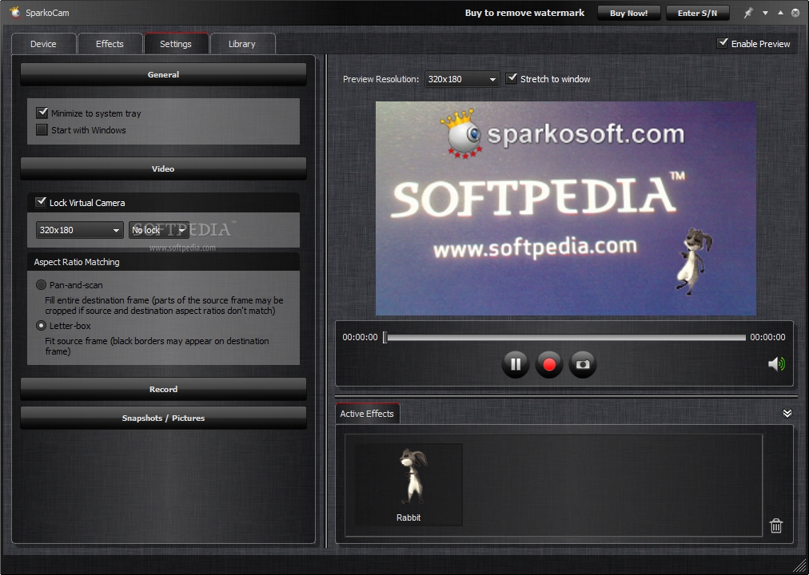Delete the active effect with the trash icon

[776, 525]
